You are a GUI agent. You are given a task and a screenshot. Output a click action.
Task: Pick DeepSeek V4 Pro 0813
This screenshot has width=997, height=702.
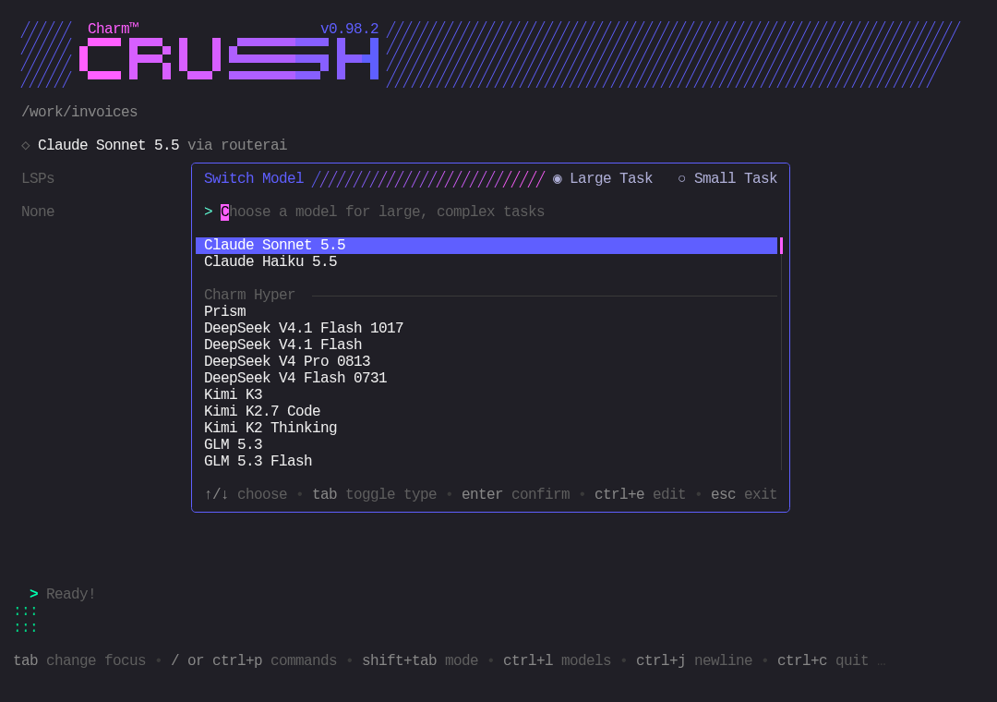(x=486, y=361)
